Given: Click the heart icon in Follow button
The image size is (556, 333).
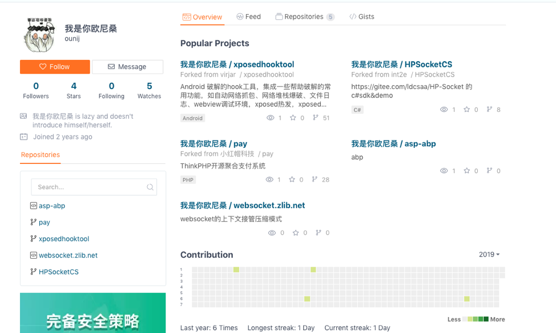Looking at the screenshot, I should click(43, 67).
